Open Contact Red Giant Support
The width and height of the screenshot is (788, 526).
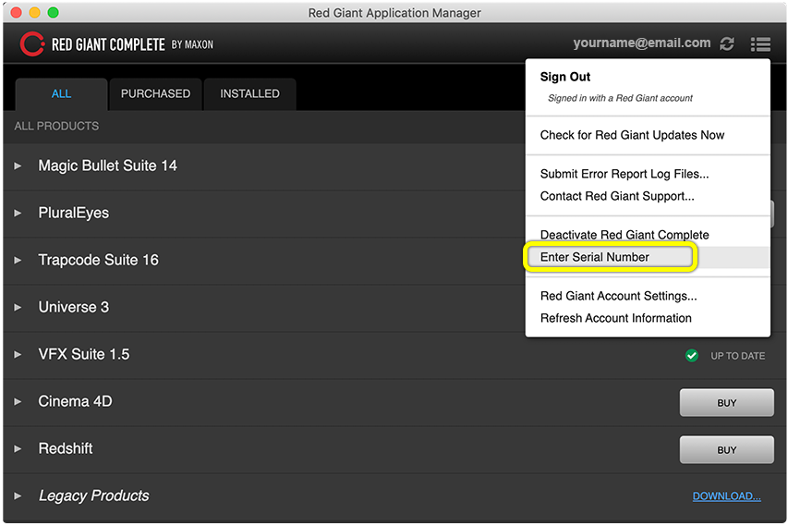pos(617,196)
